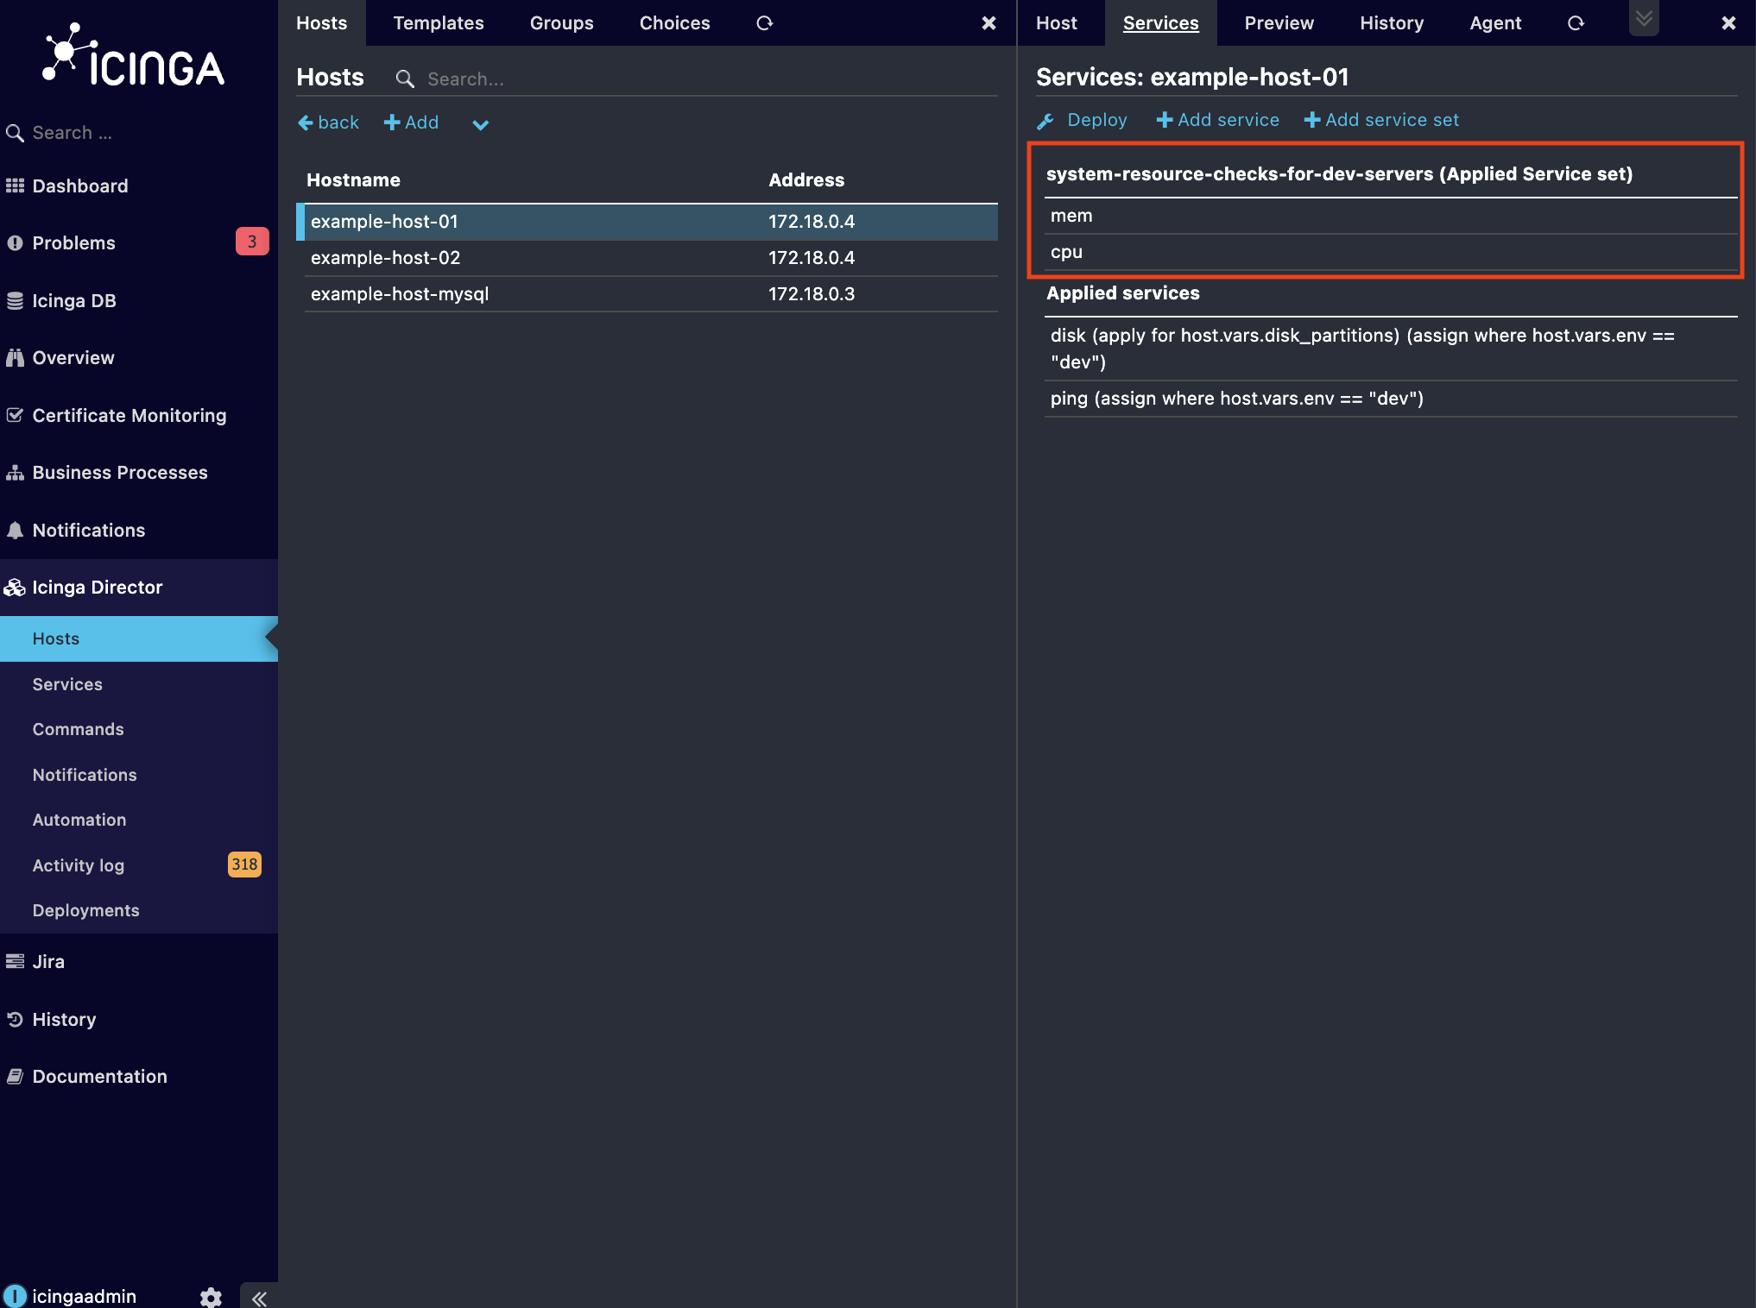Select Notifications under Icinga Director
This screenshot has height=1308, width=1756.
tap(85, 775)
